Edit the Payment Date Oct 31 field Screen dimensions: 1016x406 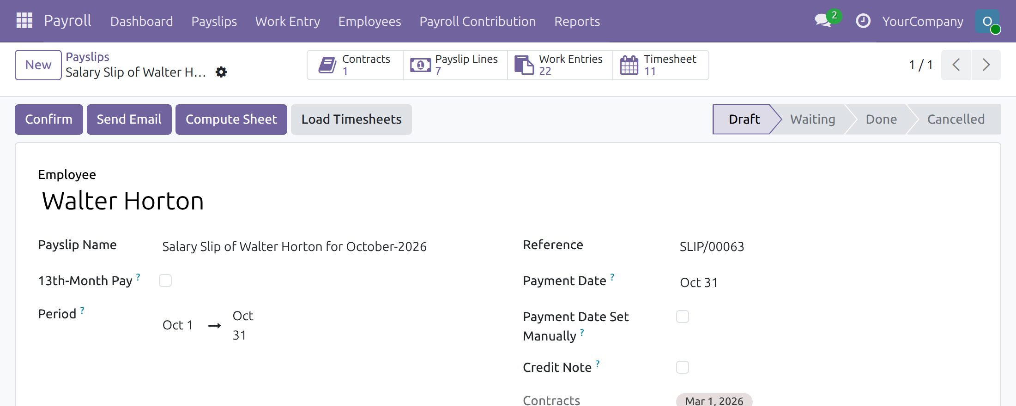pyautogui.click(x=699, y=282)
